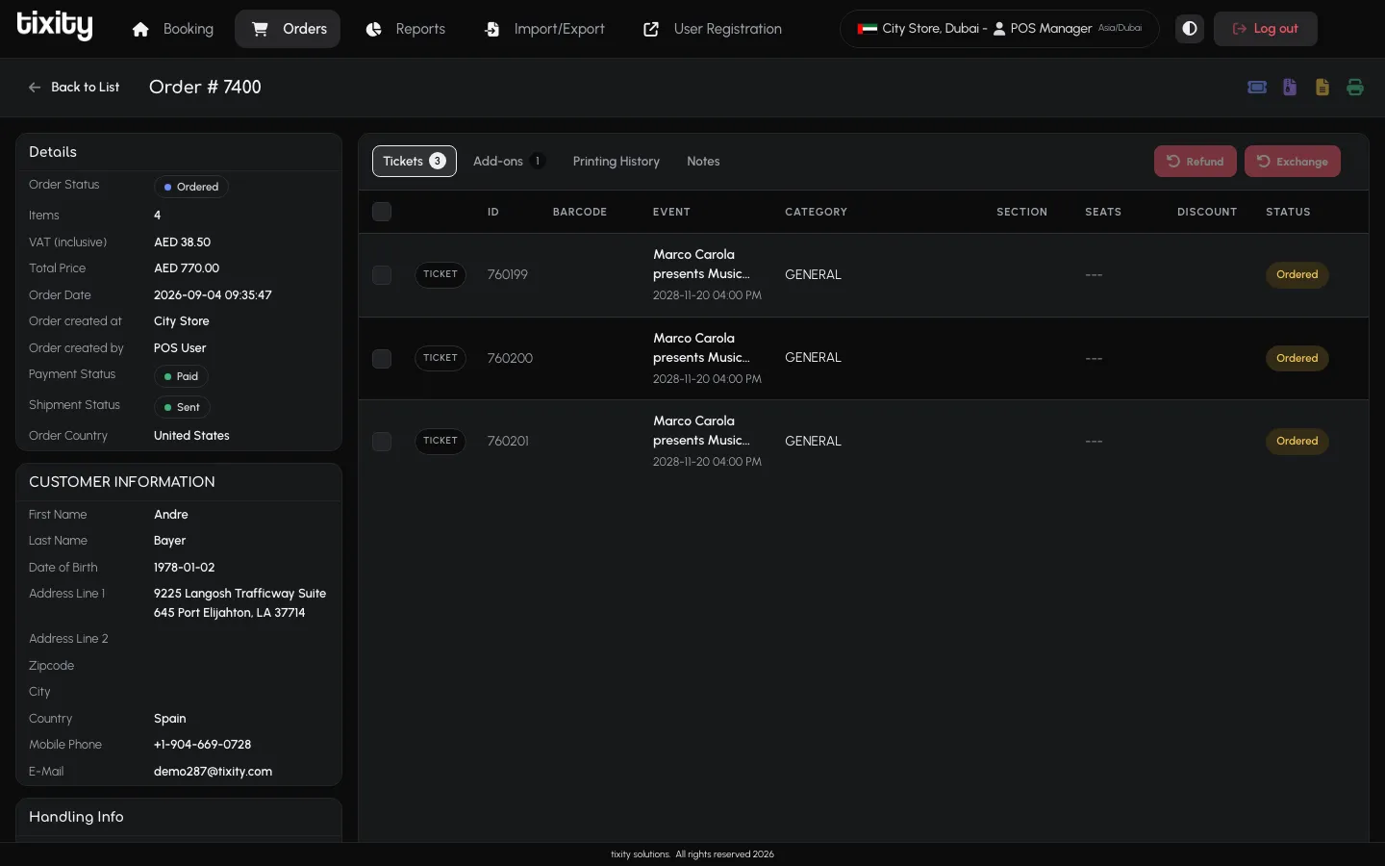1385x866 pixels.
Task: Click the purple zip file icon
Action: click(x=1290, y=88)
